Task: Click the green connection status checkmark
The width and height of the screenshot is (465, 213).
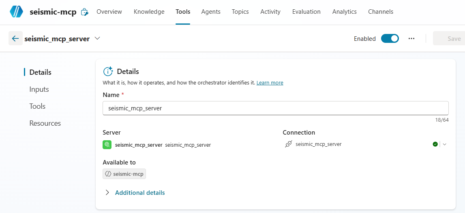Action: 435,144
